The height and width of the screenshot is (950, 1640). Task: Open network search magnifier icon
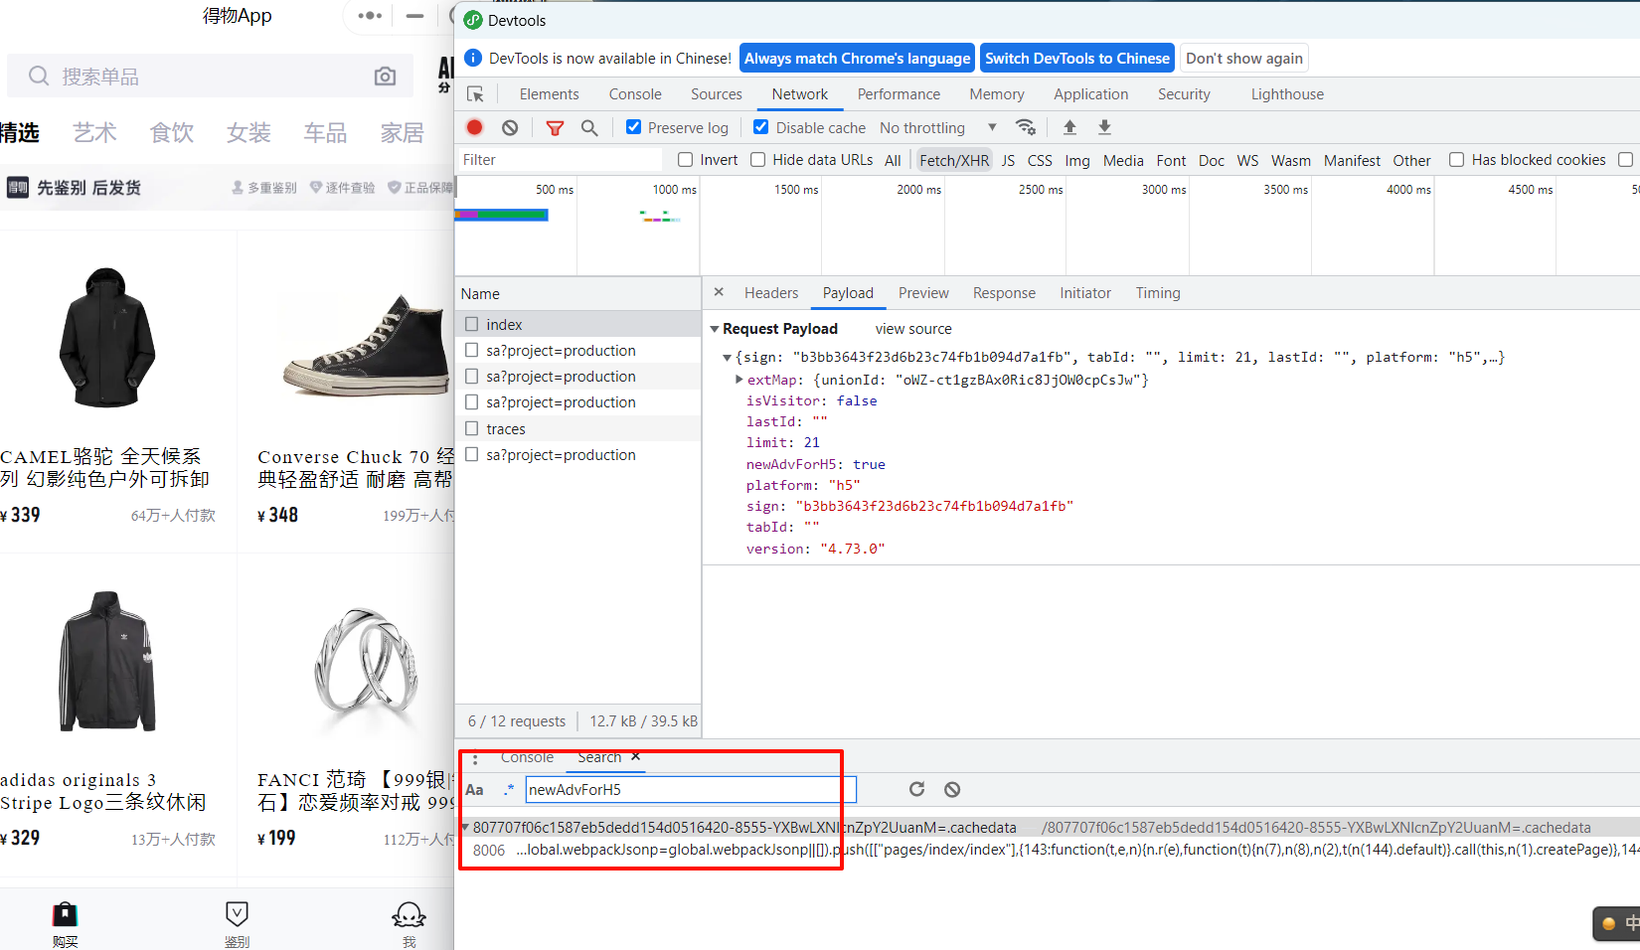pyautogui.click(x=589, y=127)
